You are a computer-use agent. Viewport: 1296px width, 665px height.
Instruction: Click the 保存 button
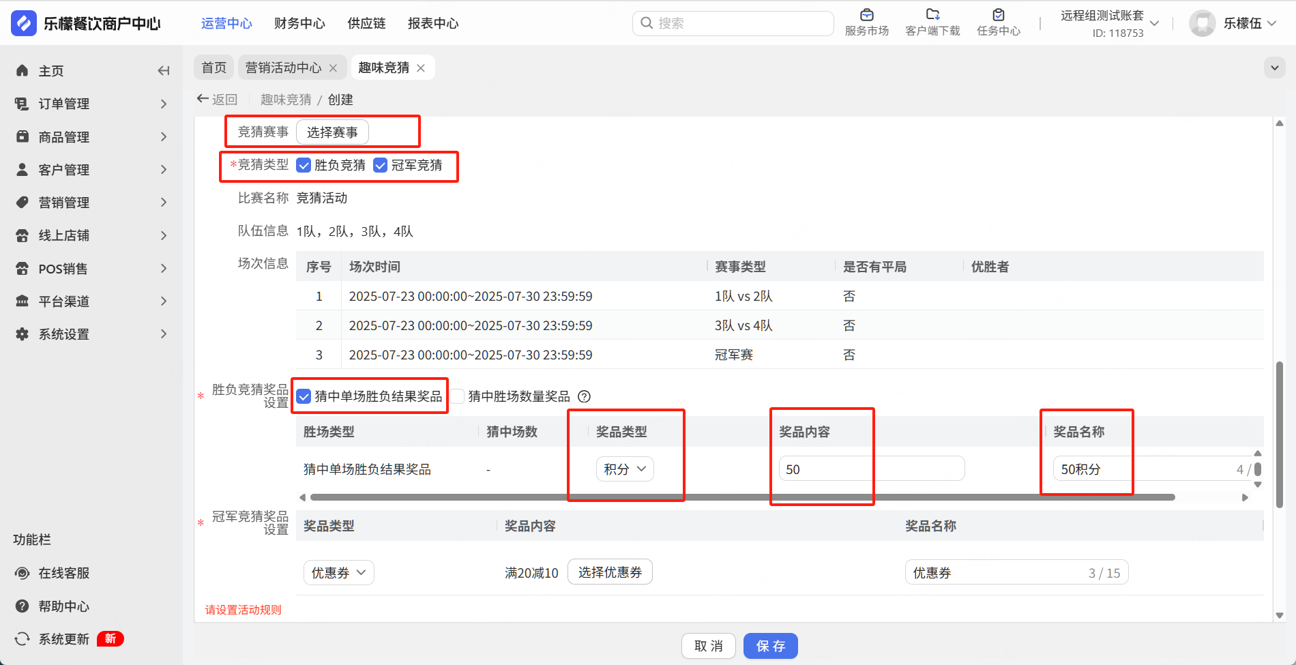click(771, 646)
